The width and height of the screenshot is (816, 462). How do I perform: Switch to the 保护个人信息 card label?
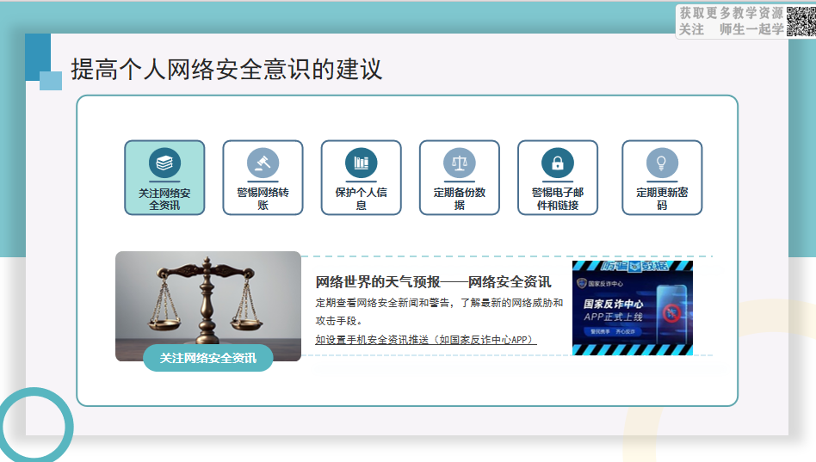click(x=361, y=199)
